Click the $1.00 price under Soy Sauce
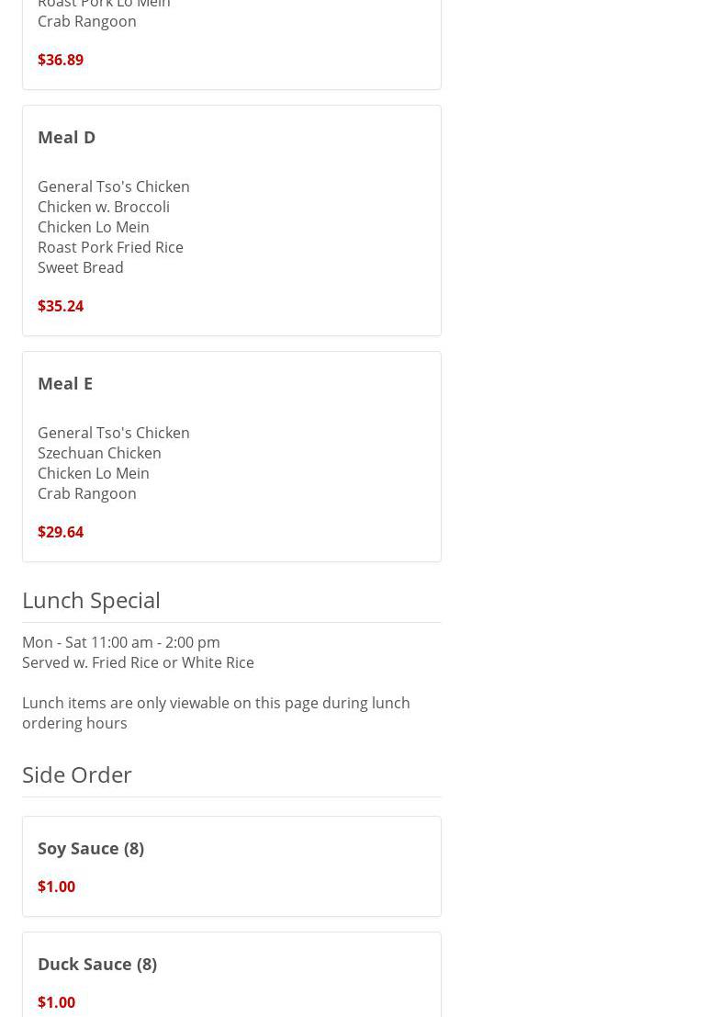 pos(56,887)
